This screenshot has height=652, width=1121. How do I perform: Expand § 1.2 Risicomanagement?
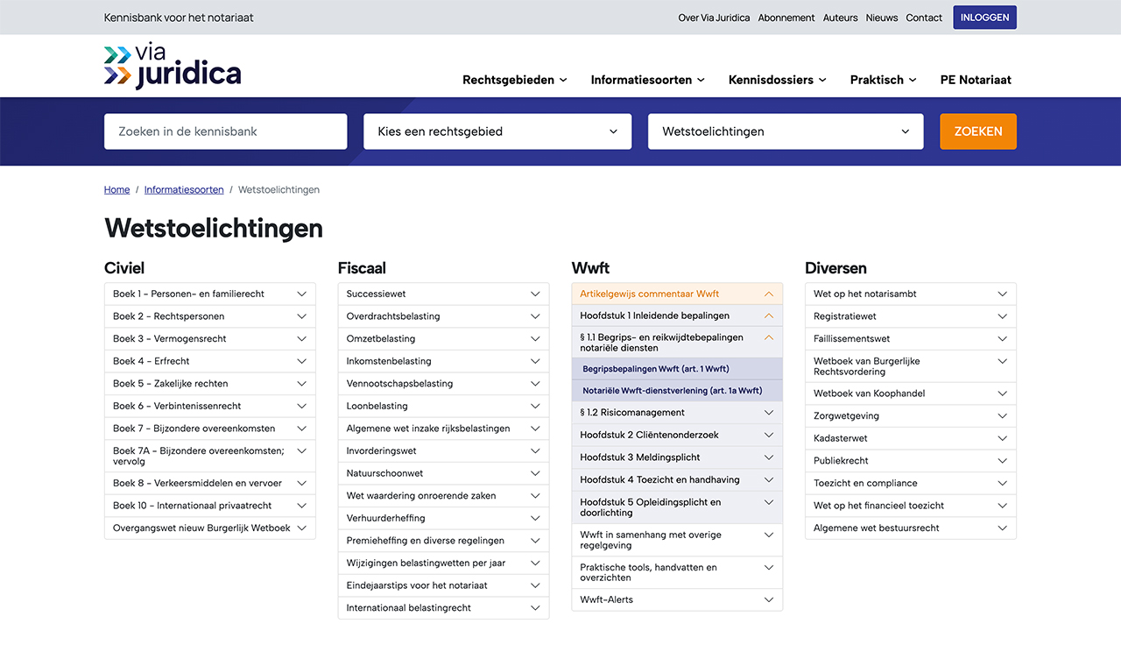pyautogui.click(x=677, y=413)
